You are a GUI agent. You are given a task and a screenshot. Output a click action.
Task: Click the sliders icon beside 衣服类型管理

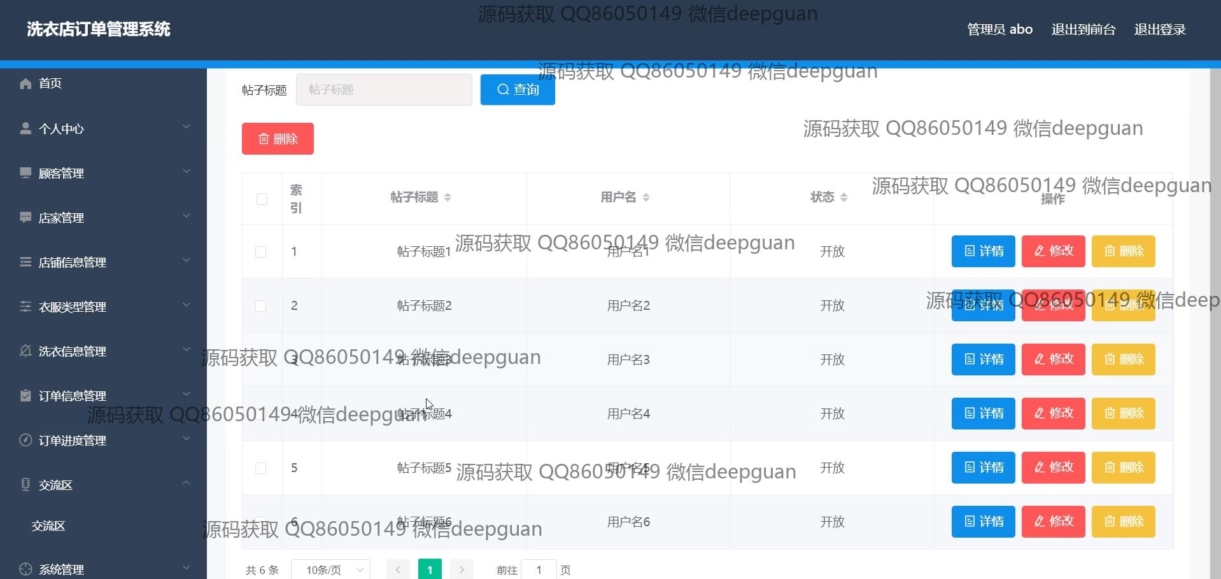coord(25,307)
